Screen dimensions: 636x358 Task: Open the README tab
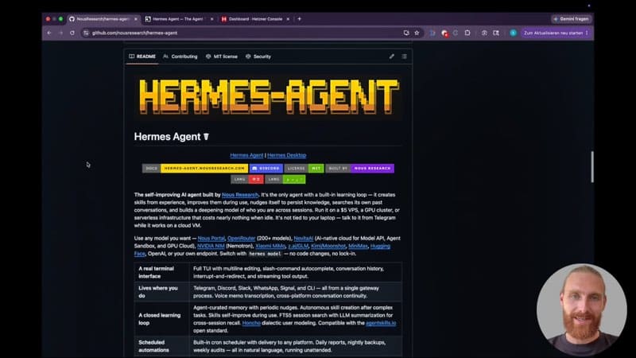pyautogui.click(x=142, y=56)
